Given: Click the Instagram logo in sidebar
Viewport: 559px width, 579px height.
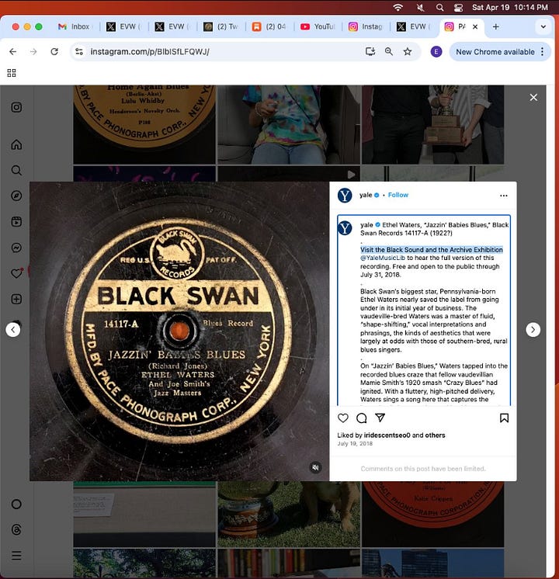Looking at the screenshot, I should pyautogui.click(x=16, y=107).
